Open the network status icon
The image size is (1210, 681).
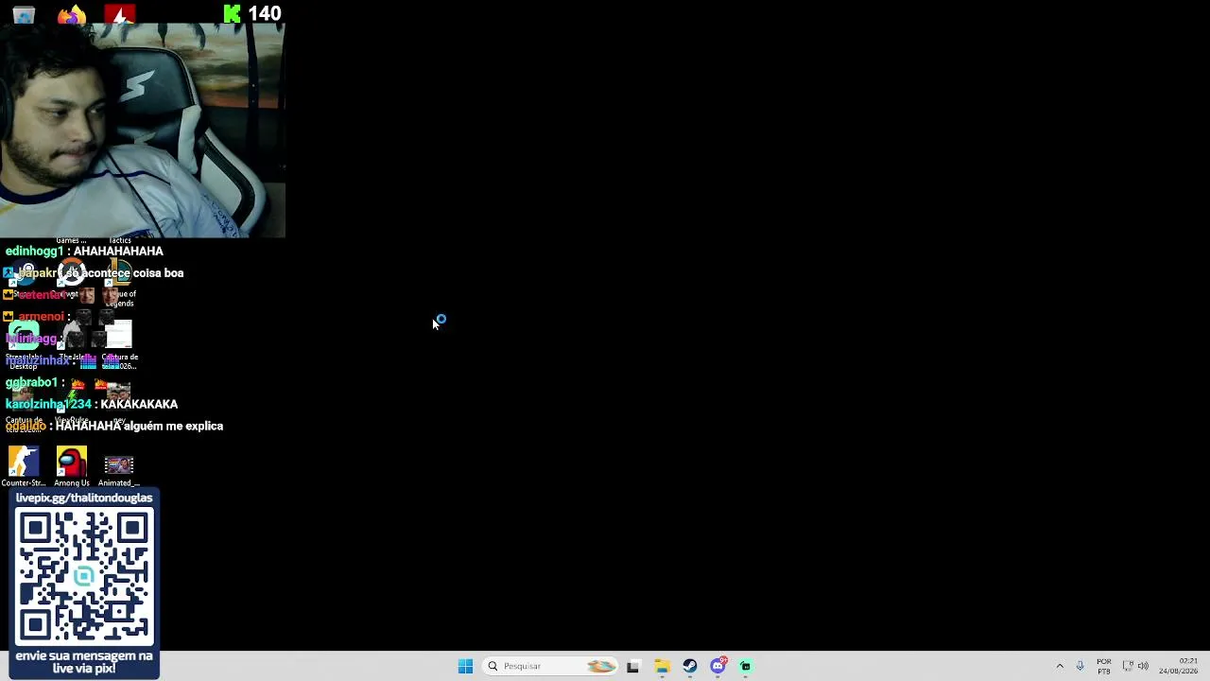pos(1128,666)
